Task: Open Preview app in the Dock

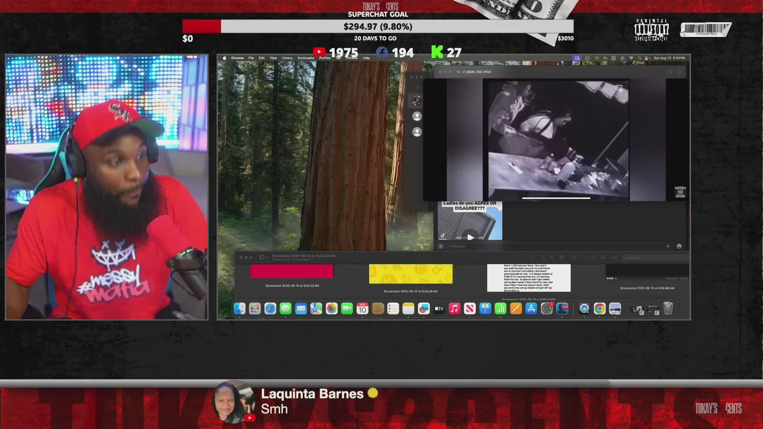Action: (x=615, y=308)
